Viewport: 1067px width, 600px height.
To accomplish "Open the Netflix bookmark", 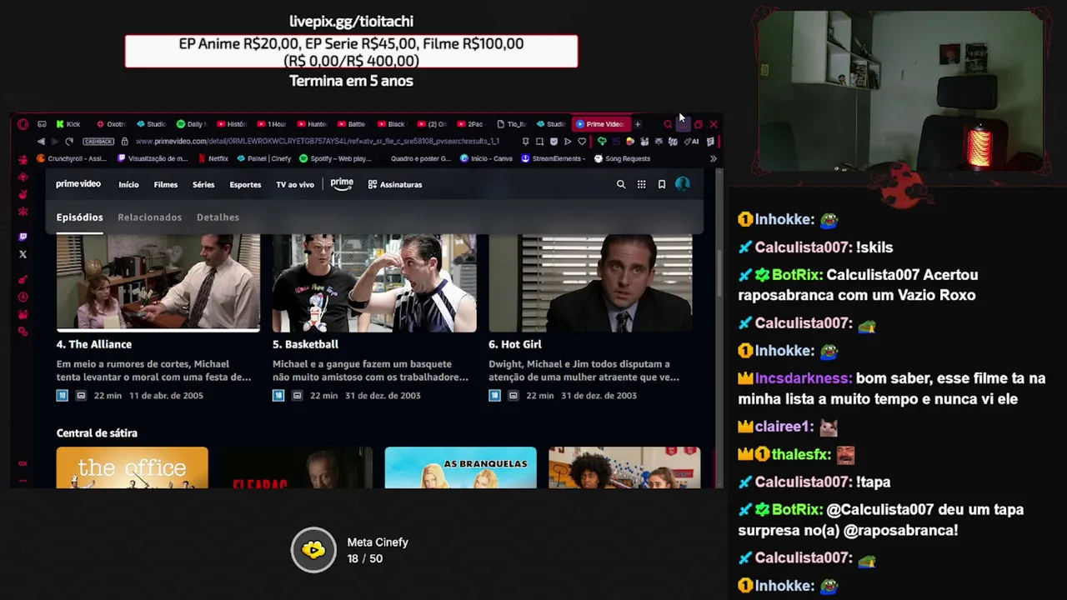I will click(x=213, y=158).
